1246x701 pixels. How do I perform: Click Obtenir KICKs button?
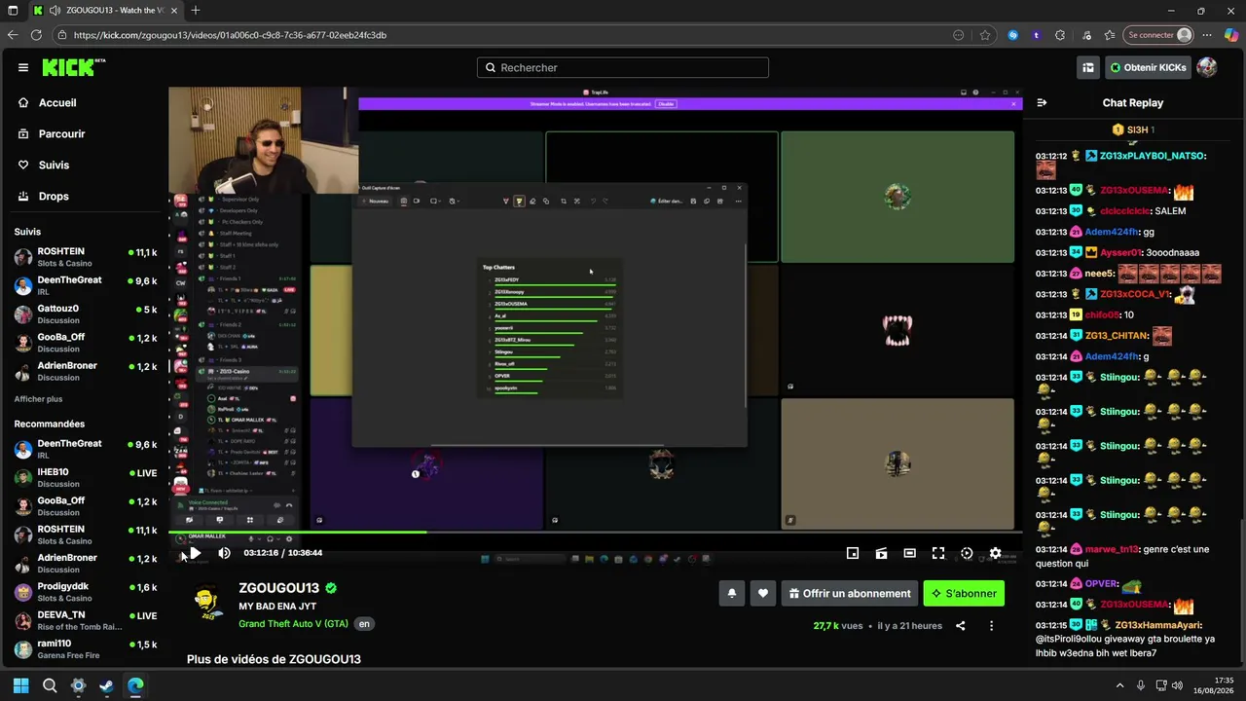(x=1148, y=67)
